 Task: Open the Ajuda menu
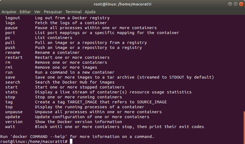coord(90,12)
